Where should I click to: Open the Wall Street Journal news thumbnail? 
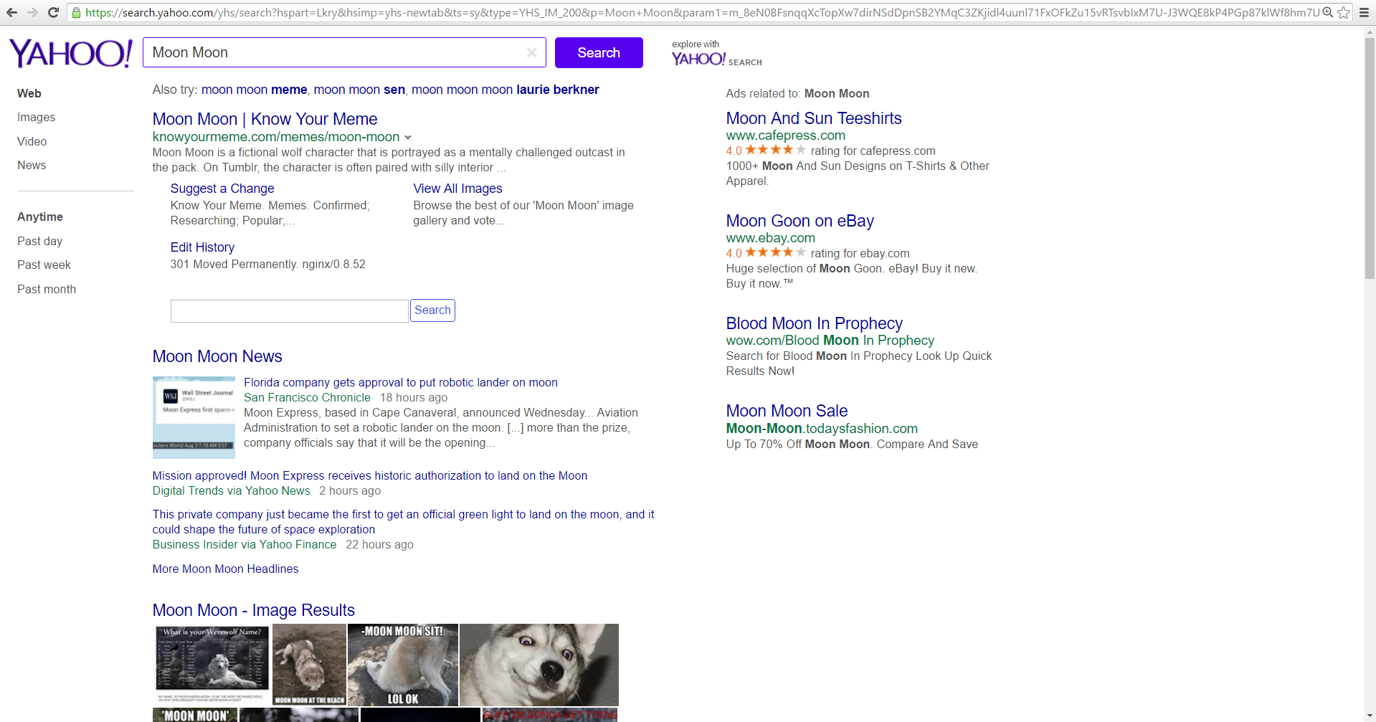(x=194, y=417)
